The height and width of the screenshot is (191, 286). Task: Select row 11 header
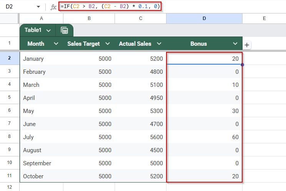[x=9, y=176]
